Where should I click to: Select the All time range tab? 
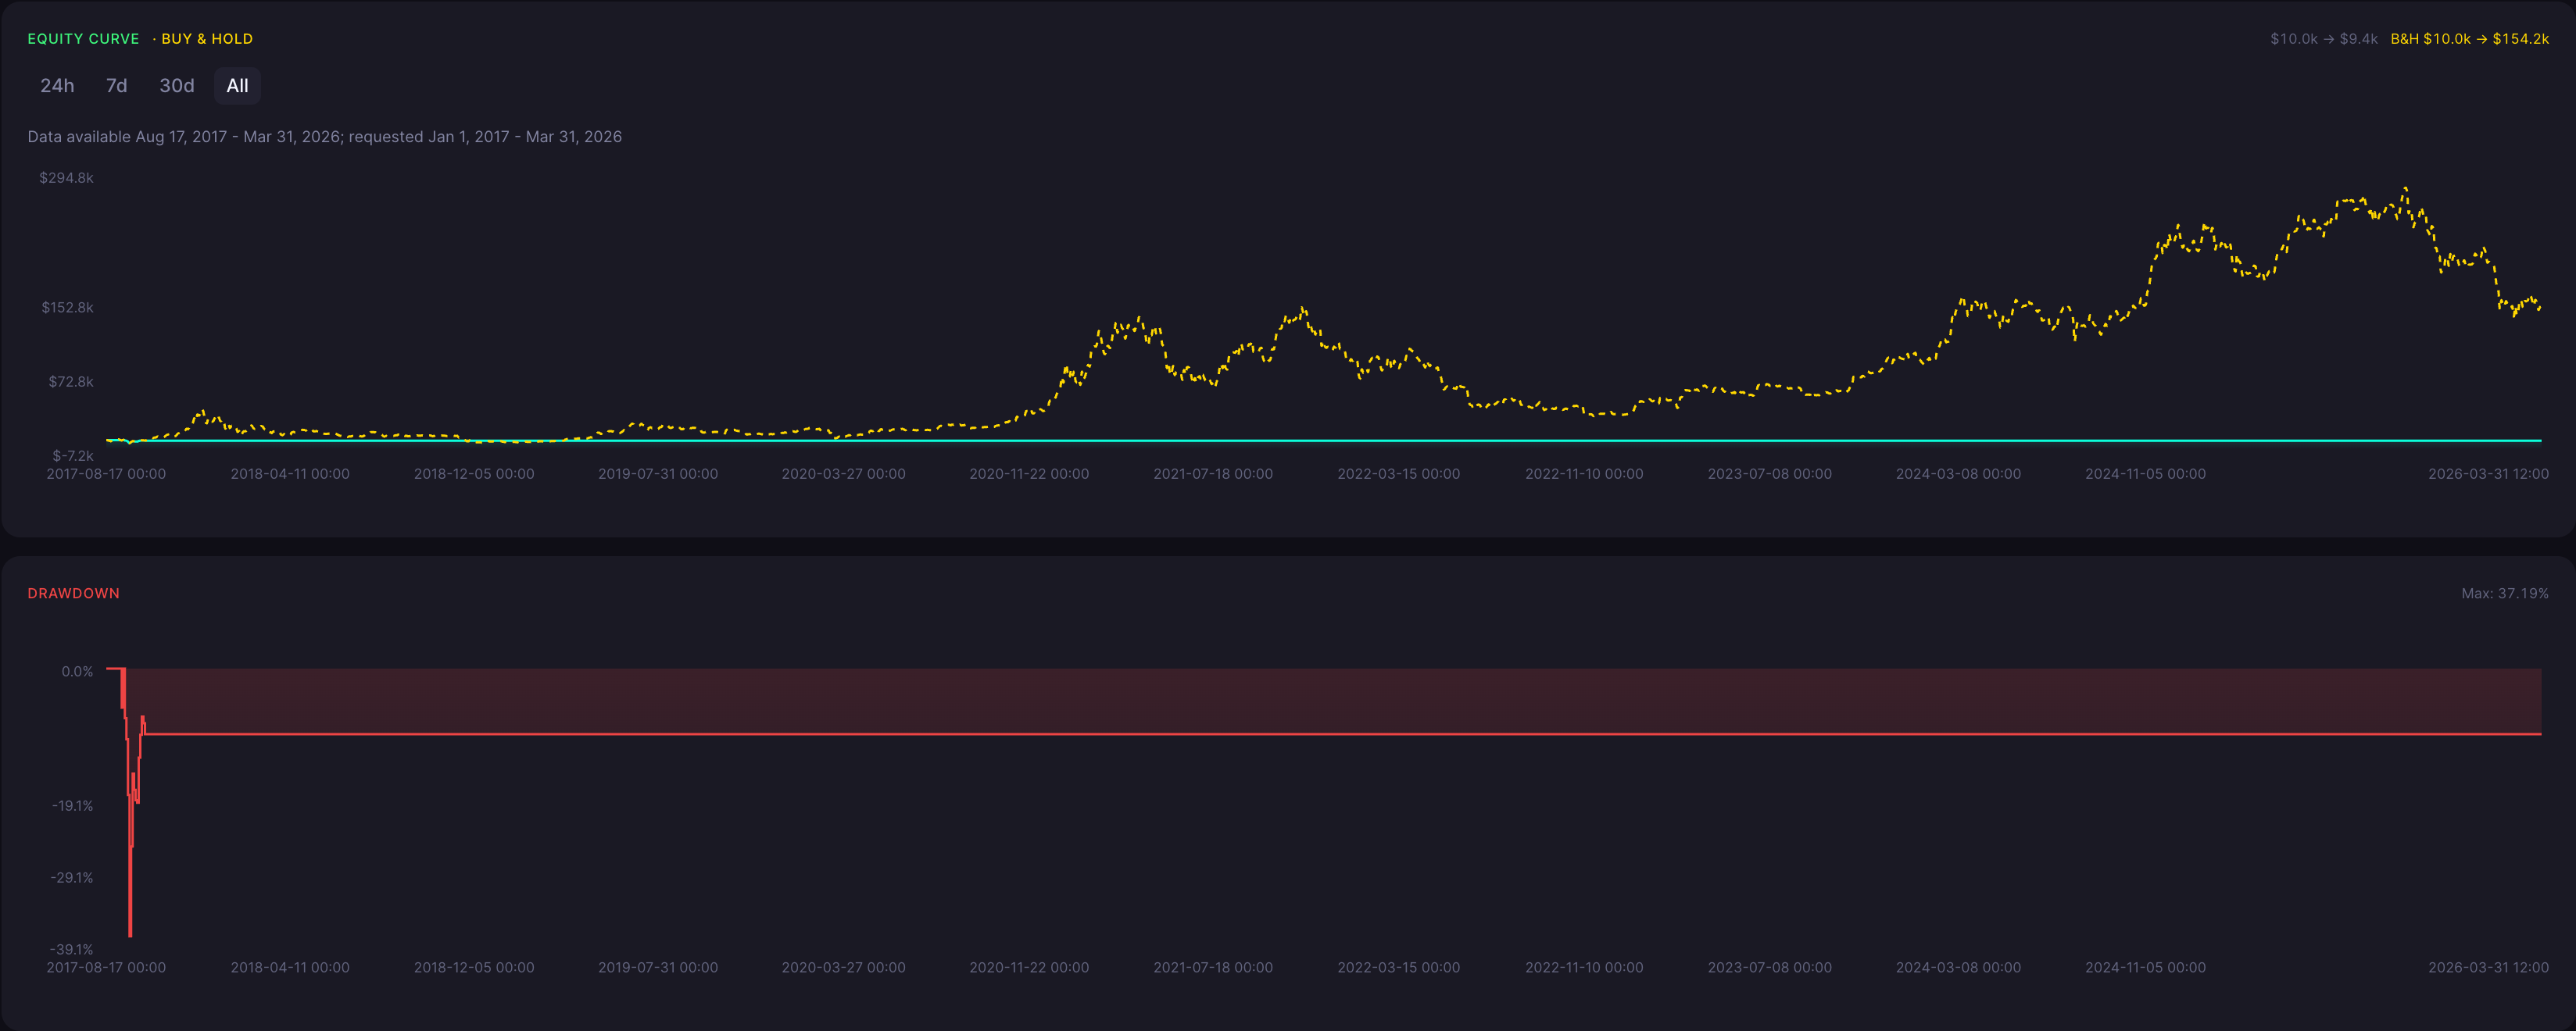[237, 86]
